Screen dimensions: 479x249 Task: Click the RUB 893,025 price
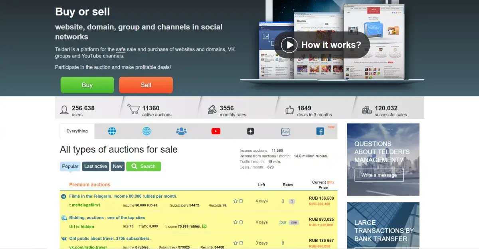click(321, 219)
